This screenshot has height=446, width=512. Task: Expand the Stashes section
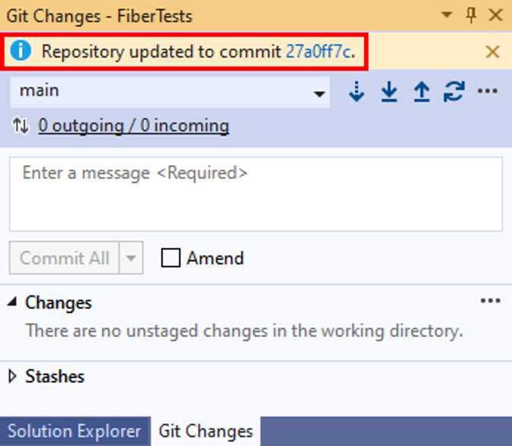pyautogui.click(x=14, y=376)
